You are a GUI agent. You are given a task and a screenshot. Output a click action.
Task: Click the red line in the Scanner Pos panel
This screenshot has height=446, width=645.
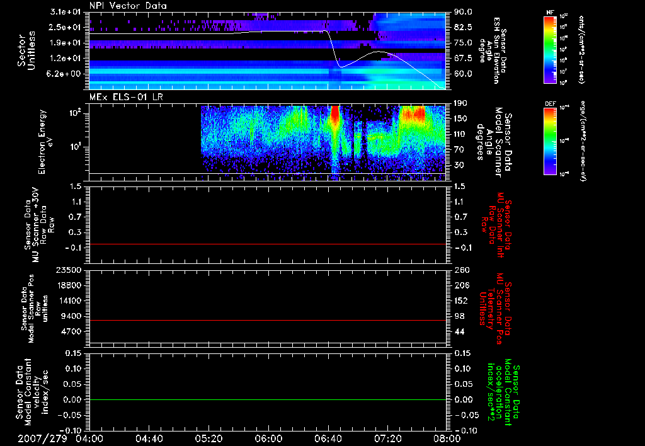click(x=267, y=320)
